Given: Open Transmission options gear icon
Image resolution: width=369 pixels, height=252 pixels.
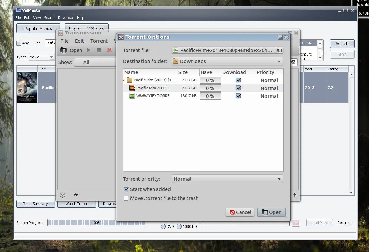Looking at the screenshot, I should [62, 195].
